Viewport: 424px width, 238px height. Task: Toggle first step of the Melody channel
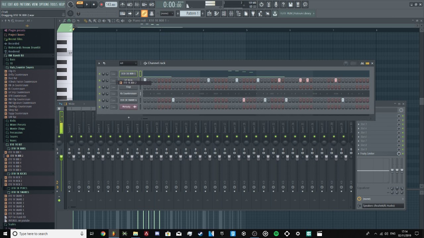[x=145, y=107]
